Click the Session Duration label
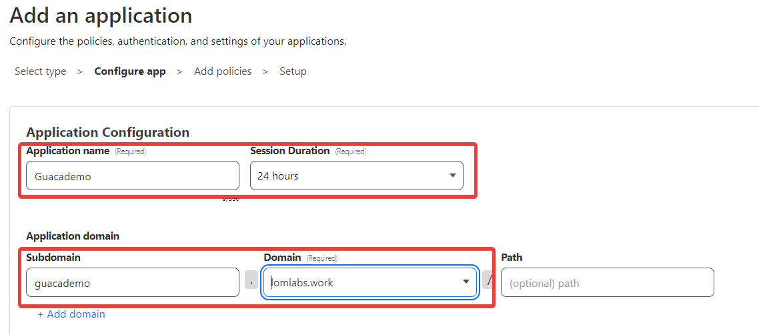Viewport: 759px width, 335px height. pyautogui.click(x=289, y=151)
